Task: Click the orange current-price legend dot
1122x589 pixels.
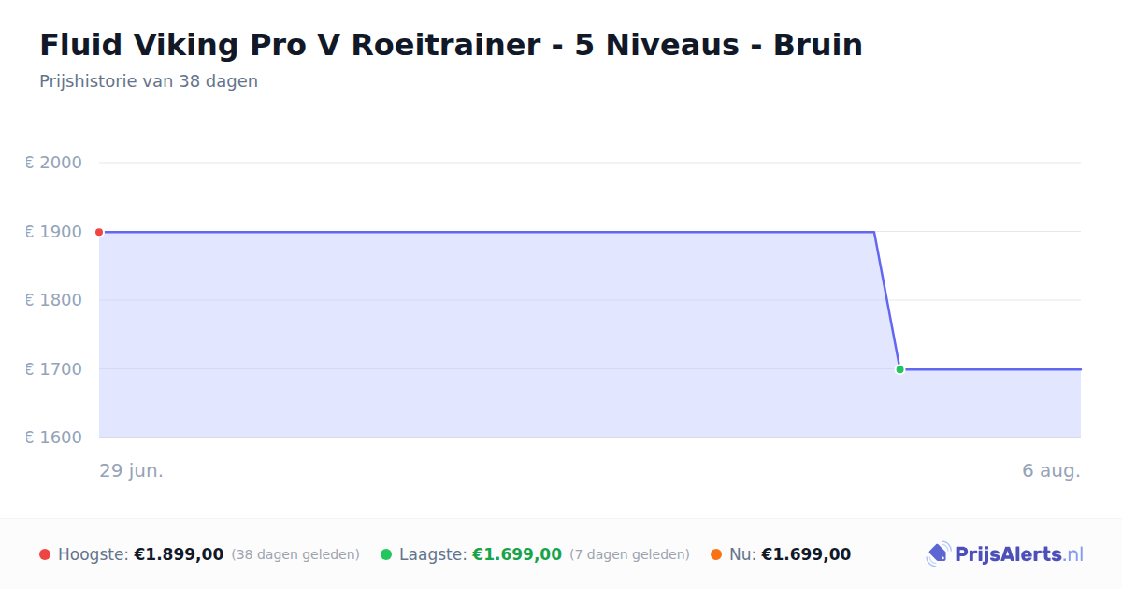Action: pyautogui.click(x=716, y=554)
